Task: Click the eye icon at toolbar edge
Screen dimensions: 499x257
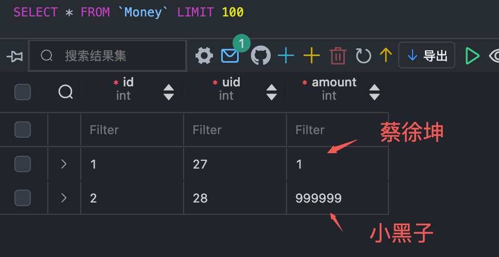Action: click(x=494, y=56)
